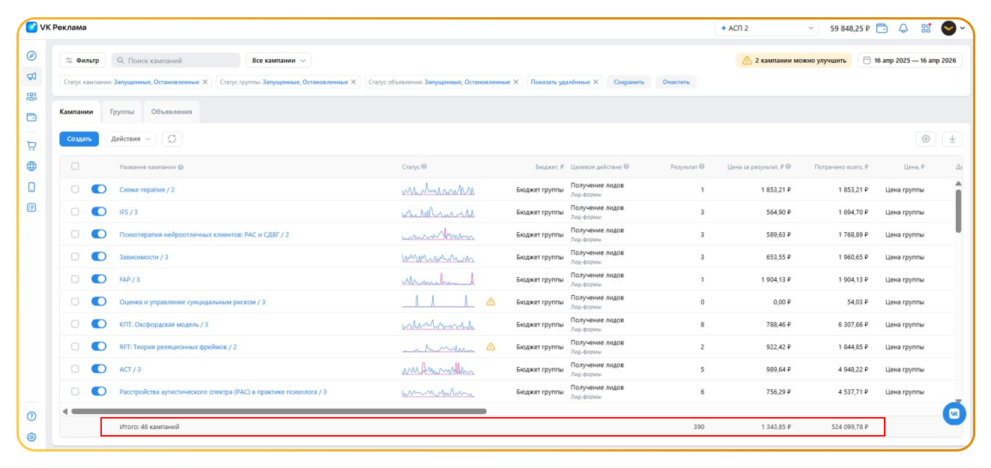Viewport: 991px width, 468px height.
Task: Toggle off the Схема-терапия / 2 campaign
Action: 99,189
